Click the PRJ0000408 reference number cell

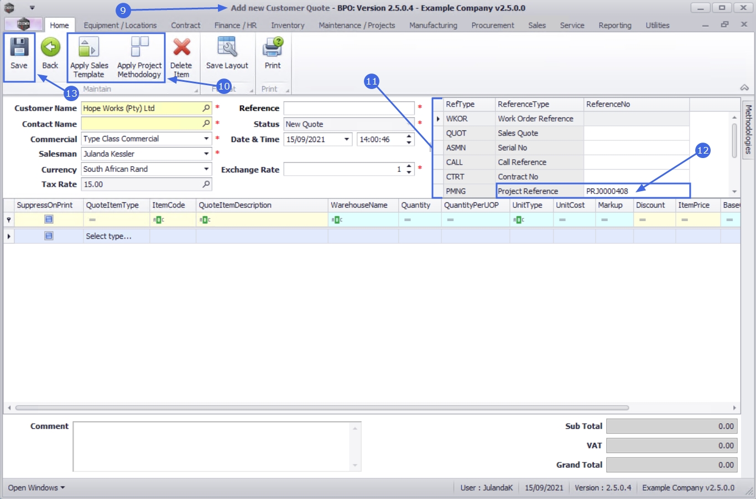[x=637, y=191]
